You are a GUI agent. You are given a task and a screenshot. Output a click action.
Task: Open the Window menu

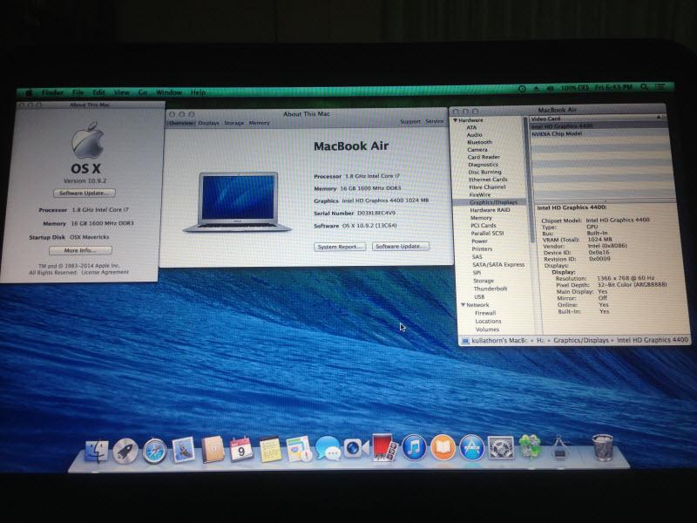pos(169,92)
